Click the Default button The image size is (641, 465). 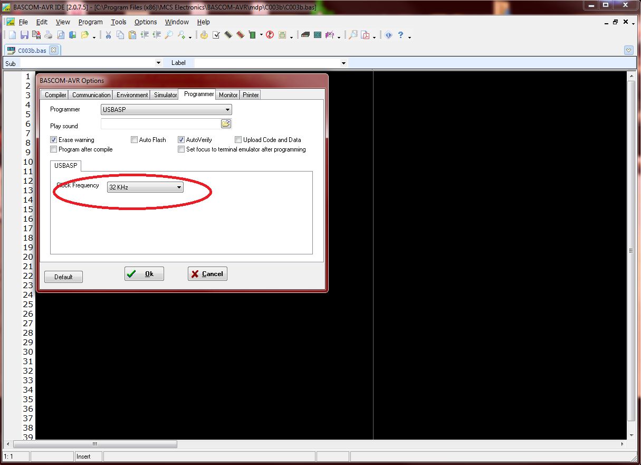click(63, 277)
